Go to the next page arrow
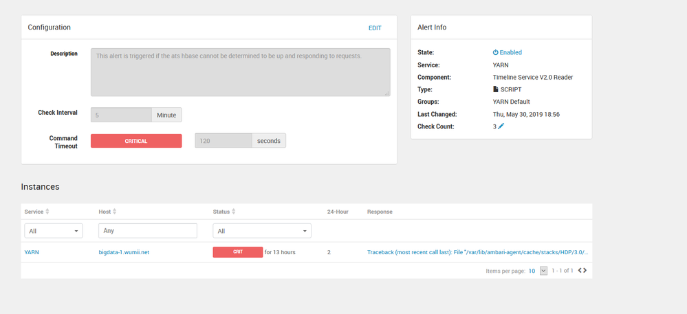The height and width of the screenshot is (314, 687). 585,271
